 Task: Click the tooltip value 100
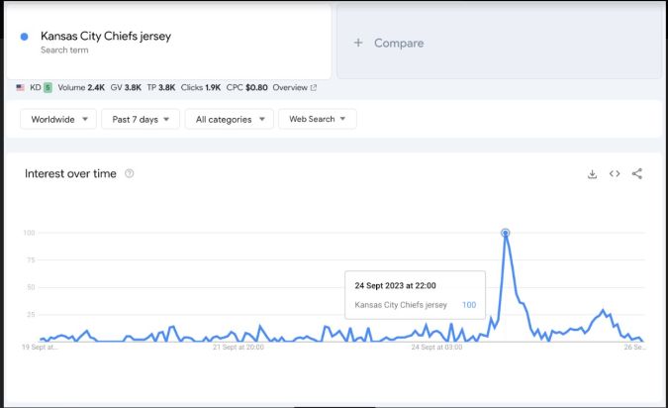[x=469, y=305]
